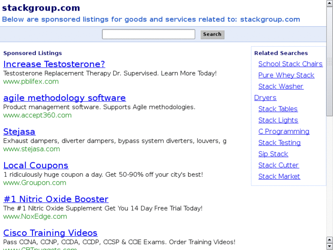Click the stackgroup.com page title

[x=41, y=8]
